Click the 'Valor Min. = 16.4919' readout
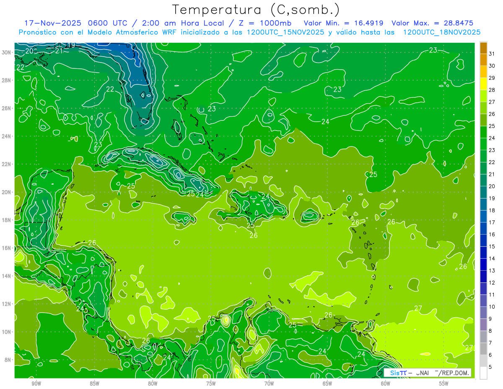 [343, 23]
